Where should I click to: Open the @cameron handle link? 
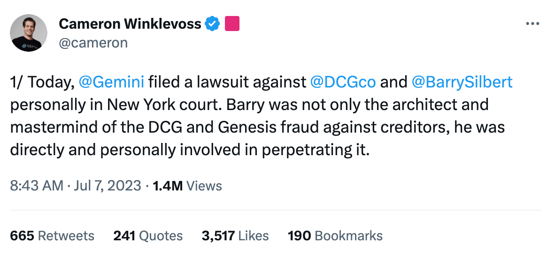(x=93, y=43)
